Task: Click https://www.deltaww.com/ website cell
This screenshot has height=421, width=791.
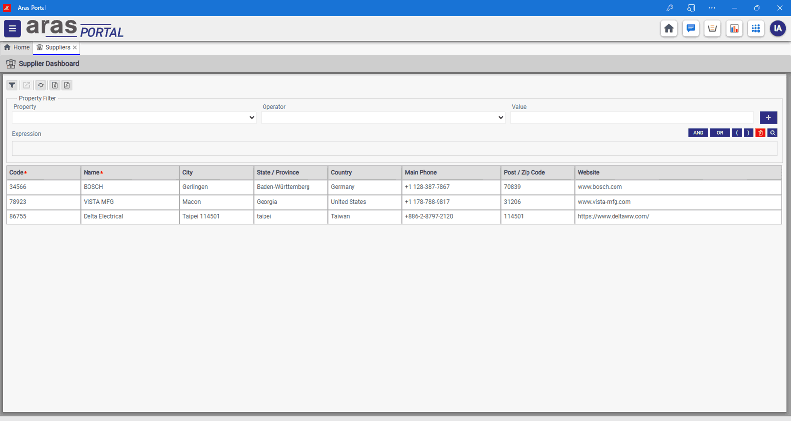Action: click(x=678, y=216)
